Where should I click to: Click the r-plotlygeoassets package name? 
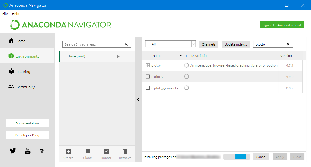pos(165,88)
